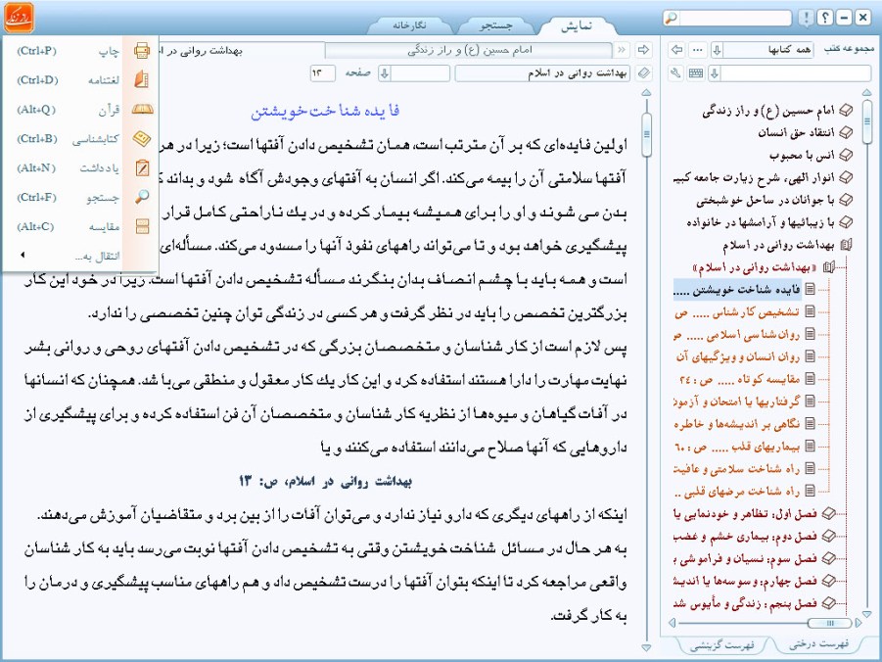Click the orange application logo button

(x=19, y=18)
